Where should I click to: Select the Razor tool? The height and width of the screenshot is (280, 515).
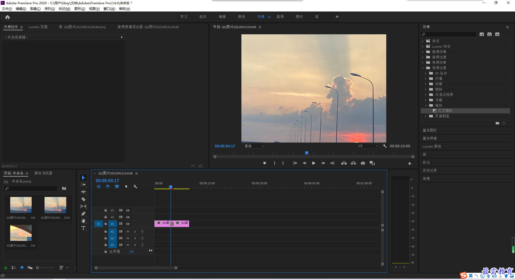83,199
